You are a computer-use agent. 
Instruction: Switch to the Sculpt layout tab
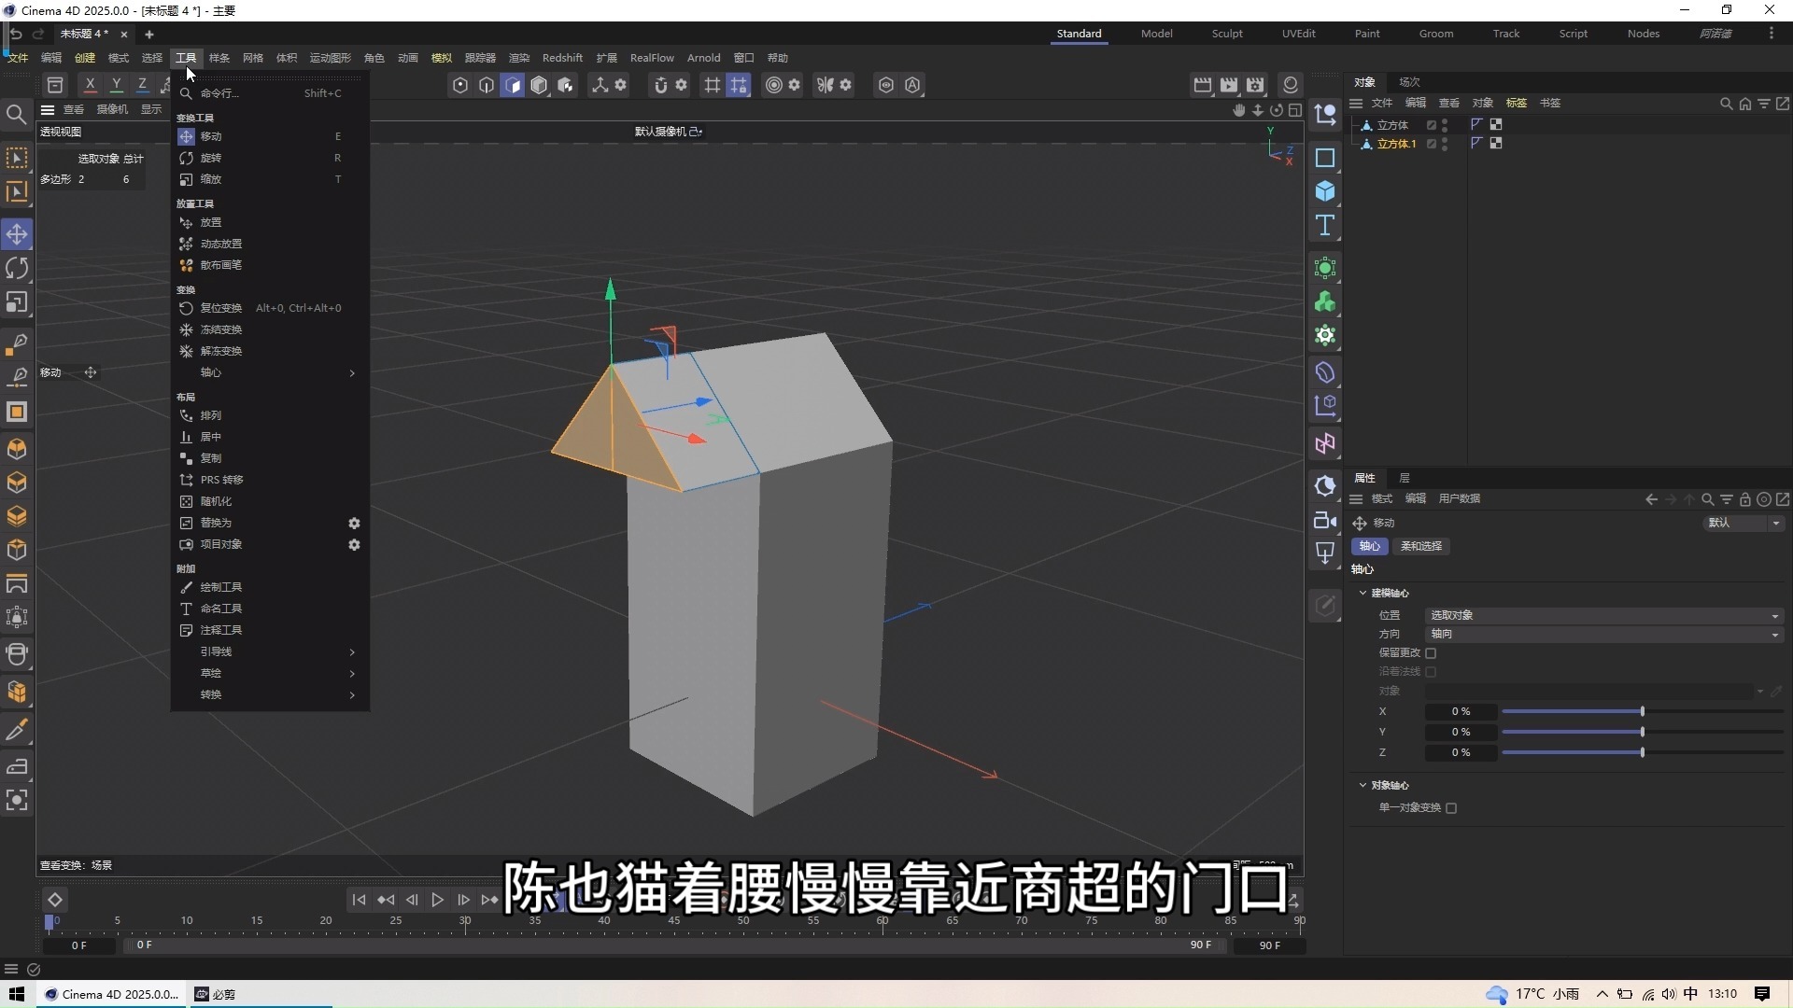(1227, 34)
